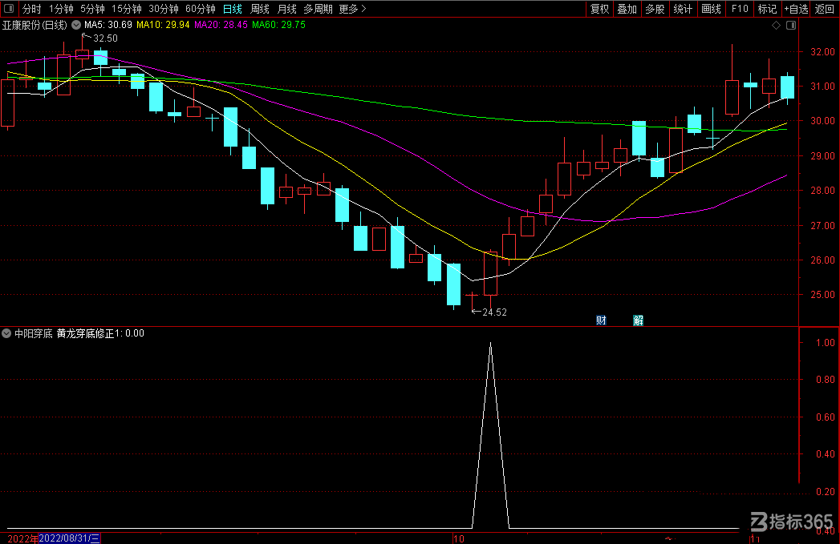Click the 25.00 price axis label

coord(822,295)
